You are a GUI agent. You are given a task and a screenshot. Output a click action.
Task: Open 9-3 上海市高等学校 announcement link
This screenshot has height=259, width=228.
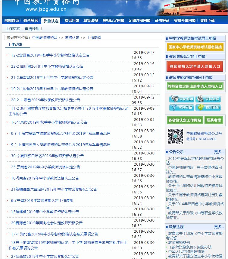[x=61, y=134]
